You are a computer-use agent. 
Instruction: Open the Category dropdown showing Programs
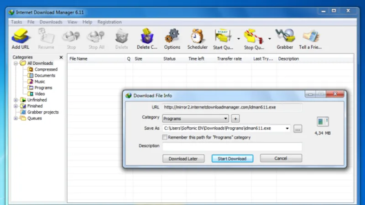click(196, 118)
